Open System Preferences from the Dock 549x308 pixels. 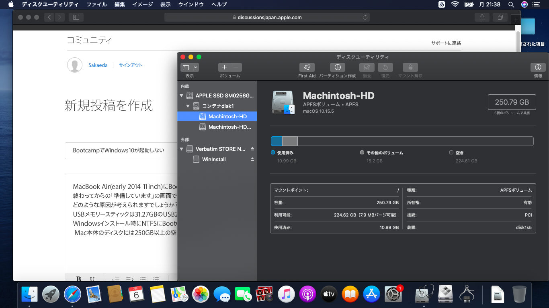click(x=393, y=295)
